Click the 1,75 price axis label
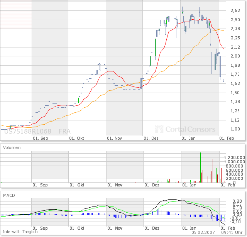Image resolution: width=247 pixels, height=237 pixels. click(235, 74)
